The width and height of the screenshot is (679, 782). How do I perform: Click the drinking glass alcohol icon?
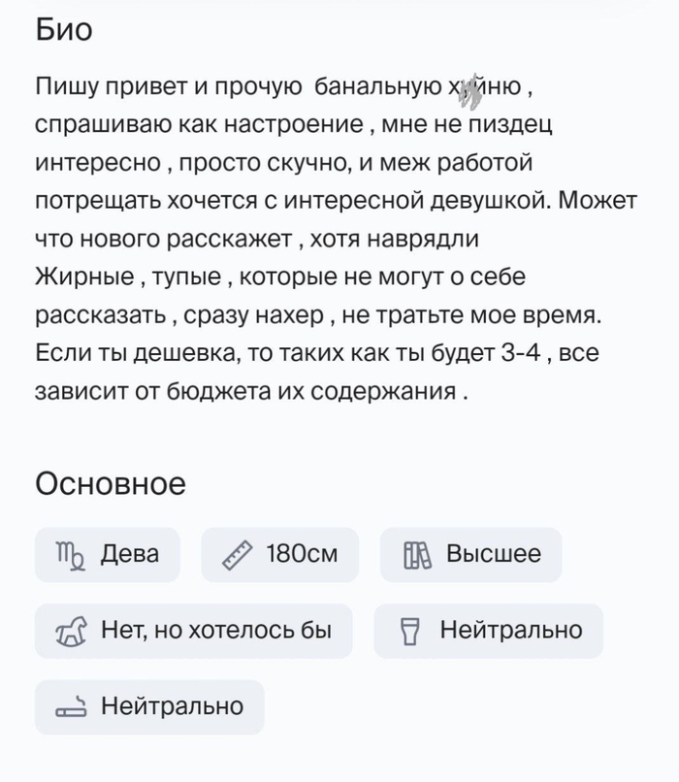[409, 631]
